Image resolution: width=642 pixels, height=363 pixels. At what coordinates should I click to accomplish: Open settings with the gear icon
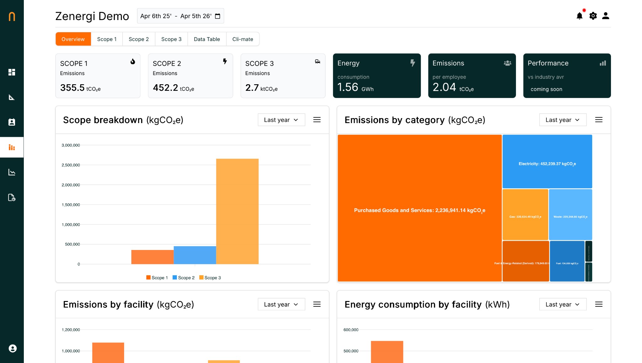[593, 16]
